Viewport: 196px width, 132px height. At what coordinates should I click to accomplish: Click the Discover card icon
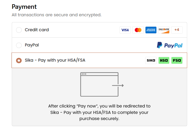[x=164, y=30]
